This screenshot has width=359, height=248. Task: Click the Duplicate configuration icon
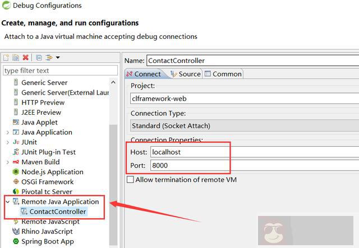[16, 57]
